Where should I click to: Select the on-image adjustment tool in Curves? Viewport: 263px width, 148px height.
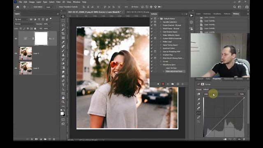pos(198,94)
